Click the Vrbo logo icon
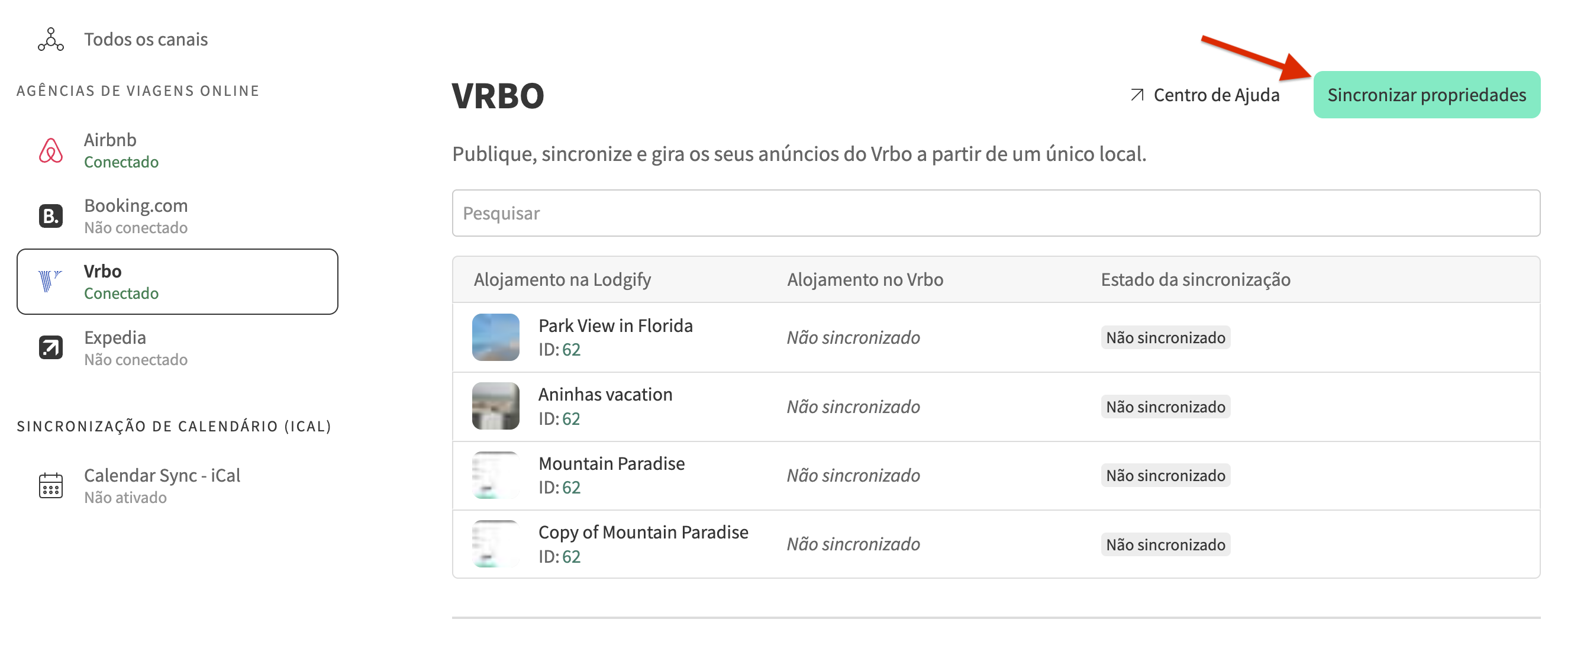1587x645 pixels. point(49,282)
